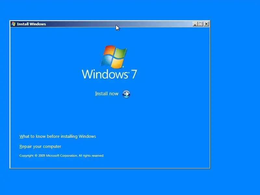
Task: Click the Windows 7 wordmark text
Action: pos(110,74)
